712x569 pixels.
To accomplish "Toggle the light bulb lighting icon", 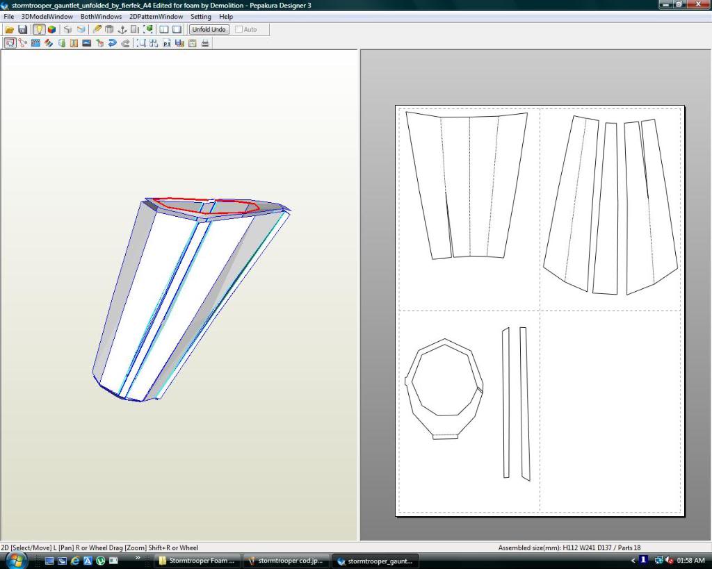I will click(x=39, y=30).
